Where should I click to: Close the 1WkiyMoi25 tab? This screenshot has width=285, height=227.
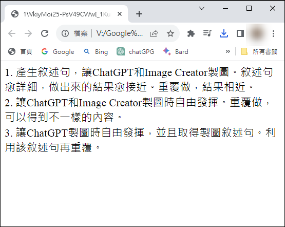click(120, 14)
